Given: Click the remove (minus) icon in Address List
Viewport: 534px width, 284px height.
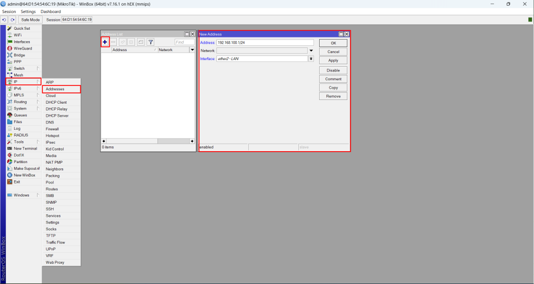Looking at the screenshot, I should [x=113, y=42].
